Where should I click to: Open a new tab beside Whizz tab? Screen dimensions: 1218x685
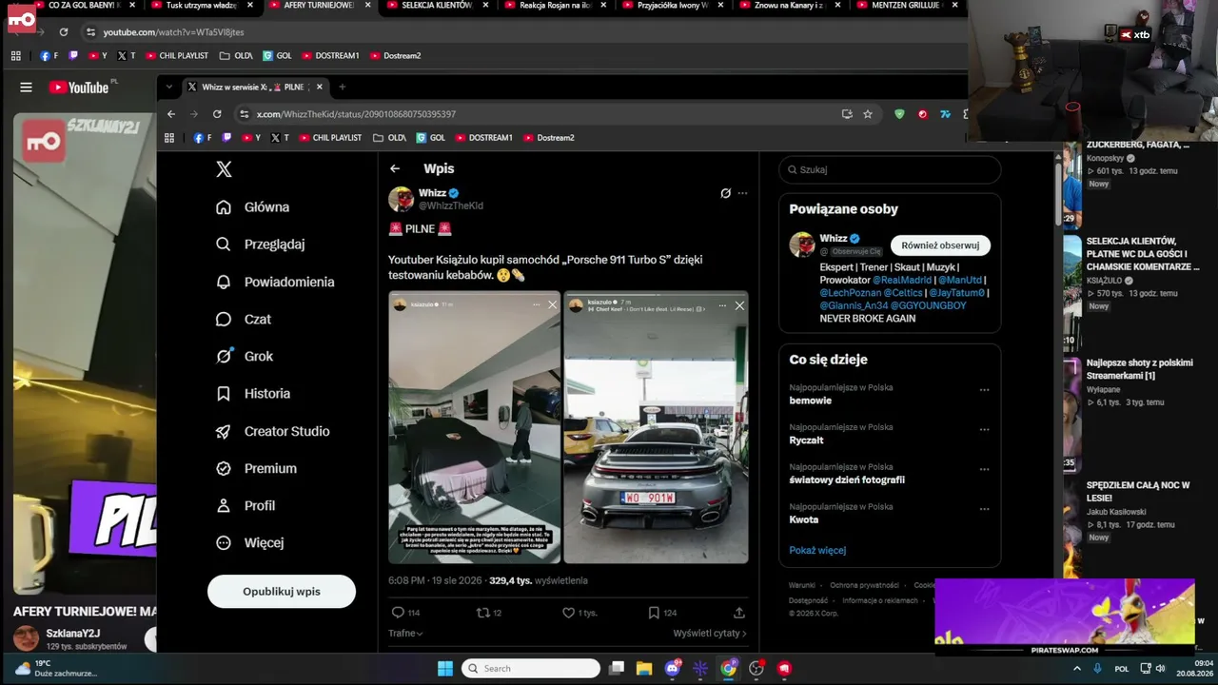(x=343, y=88)
